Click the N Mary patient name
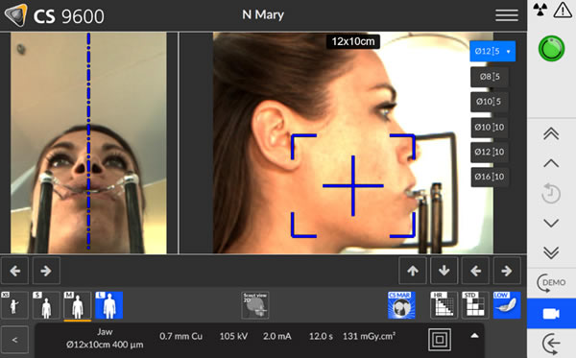 (263, 14)
